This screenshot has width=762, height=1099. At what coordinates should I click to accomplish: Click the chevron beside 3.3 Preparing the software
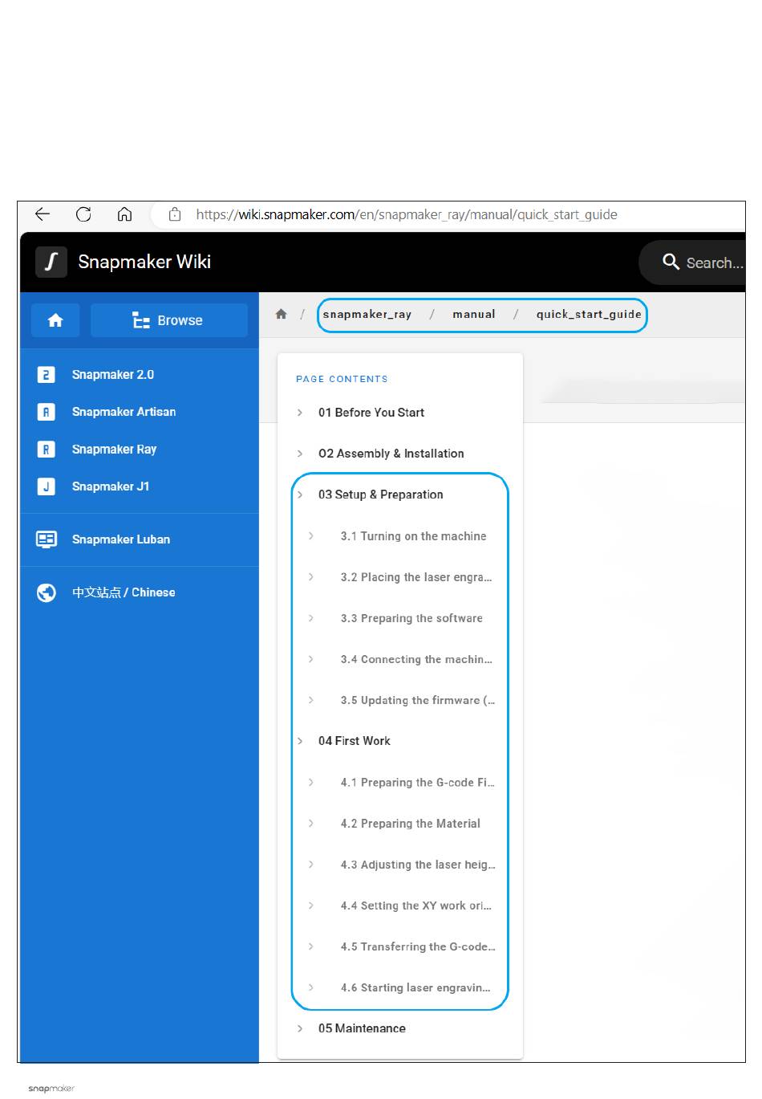point(311,618)
